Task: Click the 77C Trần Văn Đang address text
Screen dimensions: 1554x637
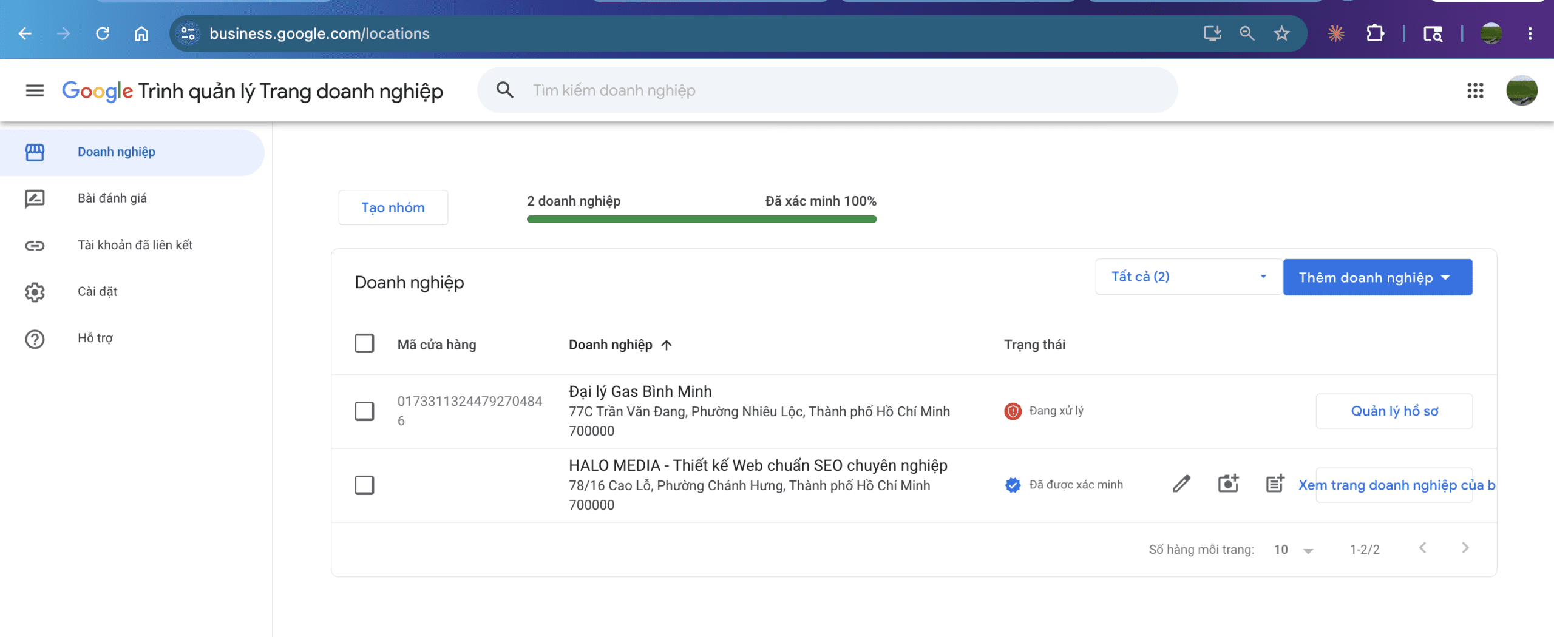Action: pos(759,421)
